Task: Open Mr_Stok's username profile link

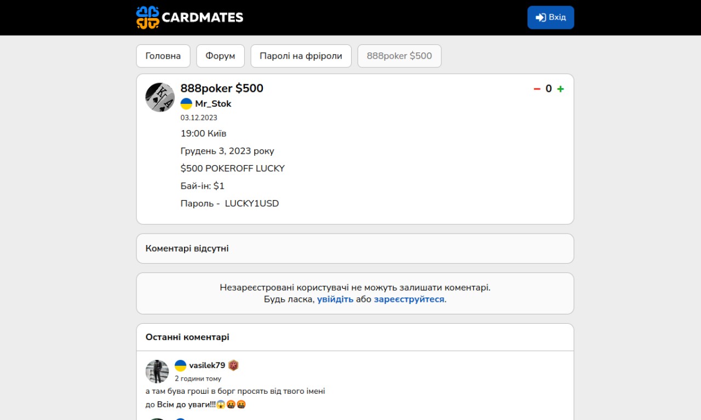Action: point(213,104)
